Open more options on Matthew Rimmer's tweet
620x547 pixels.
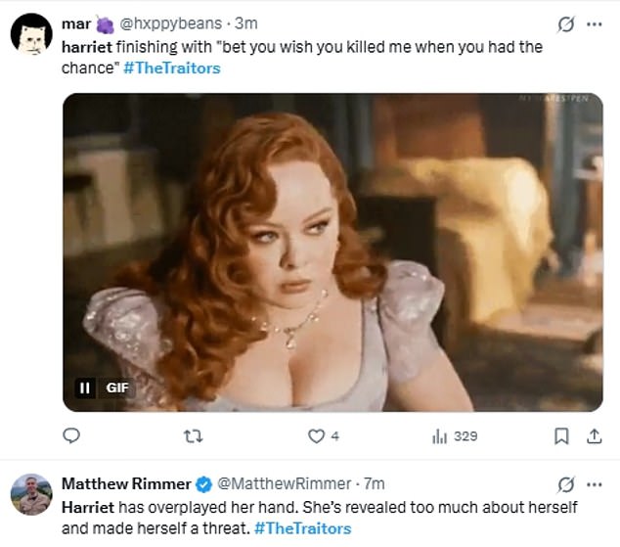[x=594, y=484]
